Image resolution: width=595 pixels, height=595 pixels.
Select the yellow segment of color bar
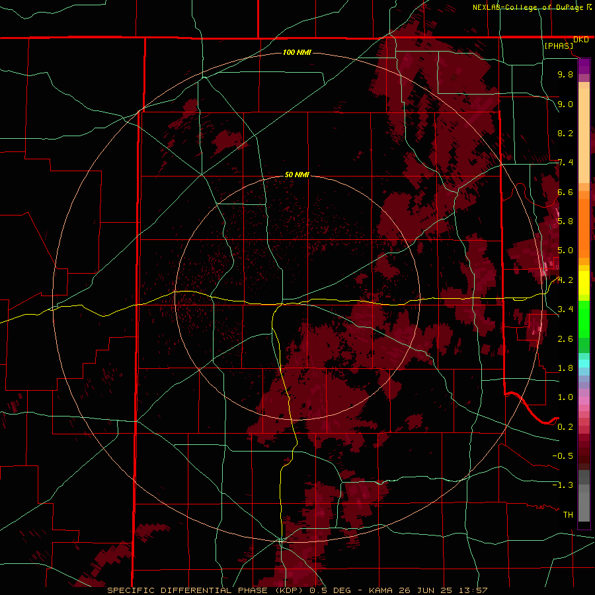pyautogui.click(x=584, y=283)
